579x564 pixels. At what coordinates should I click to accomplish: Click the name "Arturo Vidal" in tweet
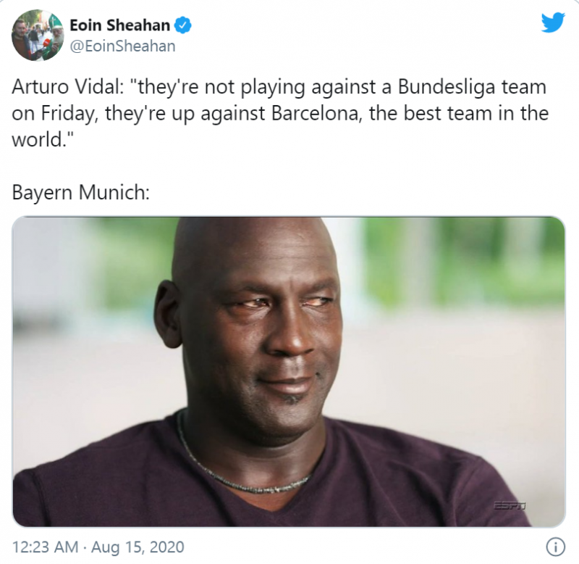(x=65, y=87)
